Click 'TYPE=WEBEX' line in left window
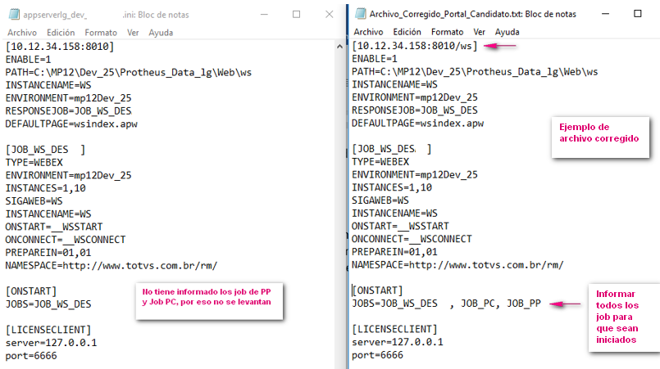The height and width of the screenshot is (369, 660). [x=34, y=163]
